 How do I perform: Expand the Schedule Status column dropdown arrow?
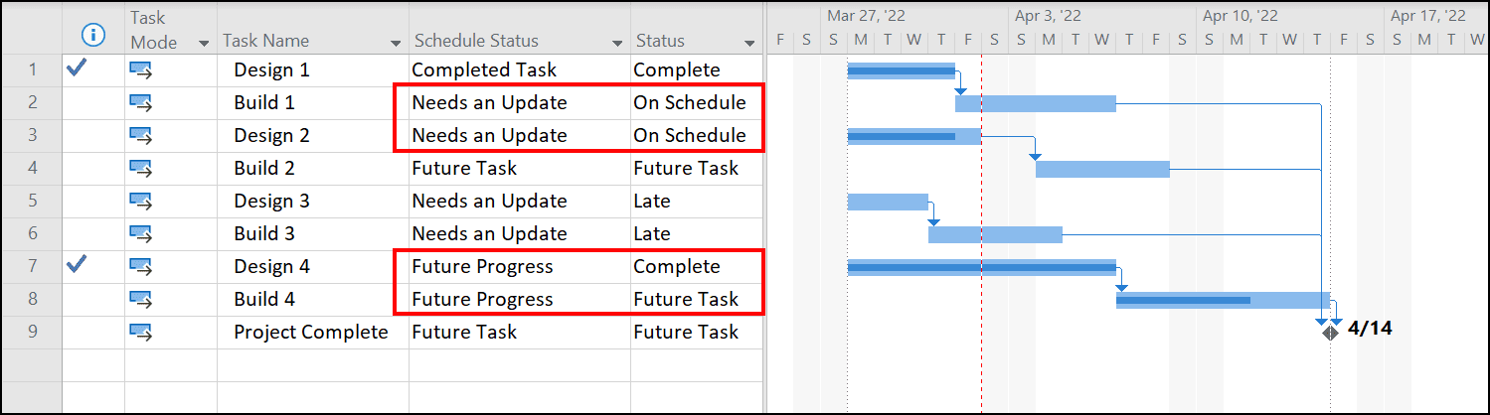[617, 43]
